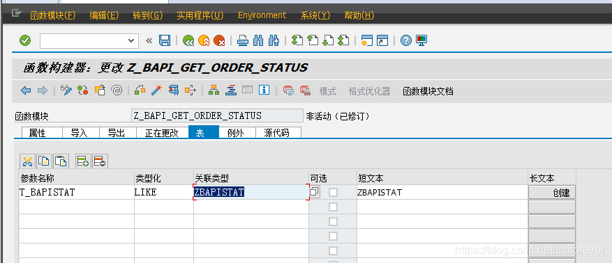Save with the floppy disk icon
The height and width of the screenshot is (263, 612).
point(165,40)
